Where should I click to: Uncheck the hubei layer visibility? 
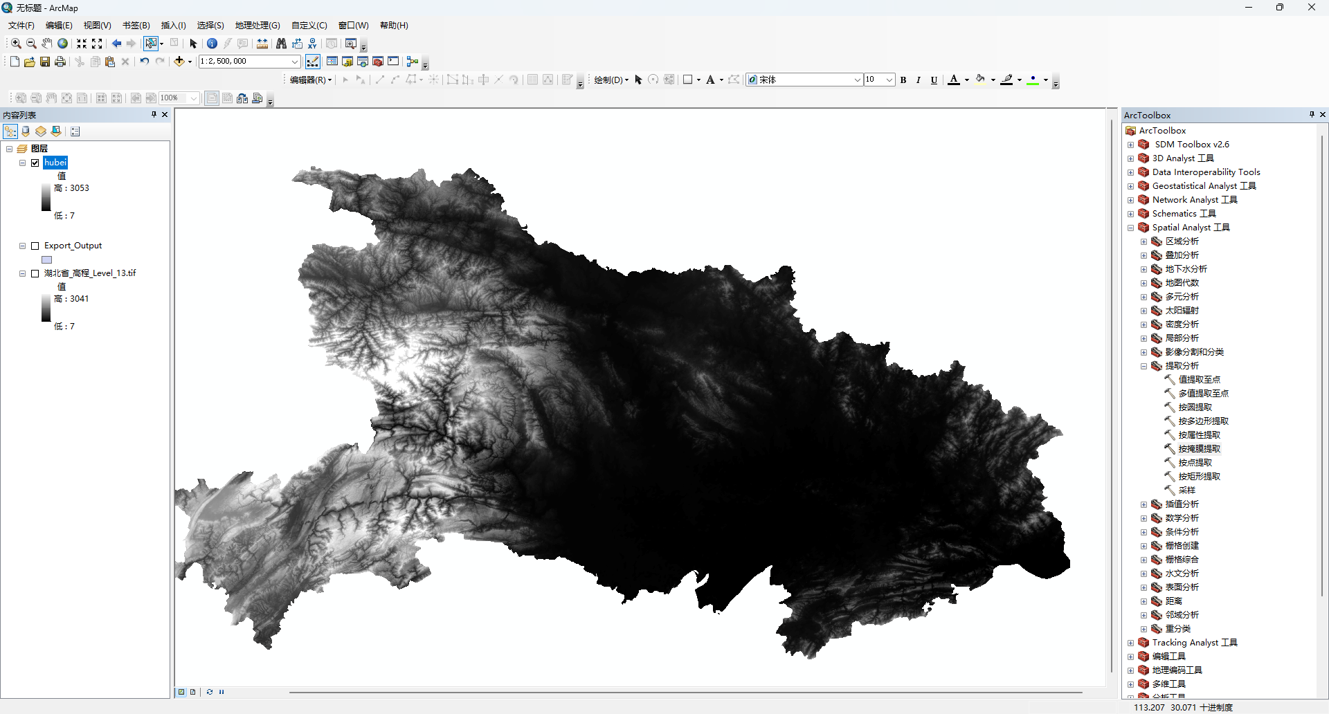pyautogui.click(x=35, y=163)
